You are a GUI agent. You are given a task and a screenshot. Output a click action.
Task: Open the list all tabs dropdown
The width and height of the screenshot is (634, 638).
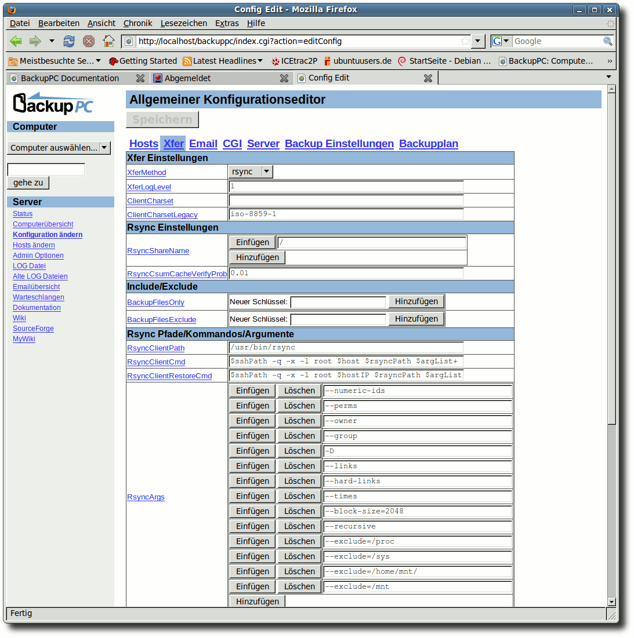pyautogui.click(x=608, y=77)
